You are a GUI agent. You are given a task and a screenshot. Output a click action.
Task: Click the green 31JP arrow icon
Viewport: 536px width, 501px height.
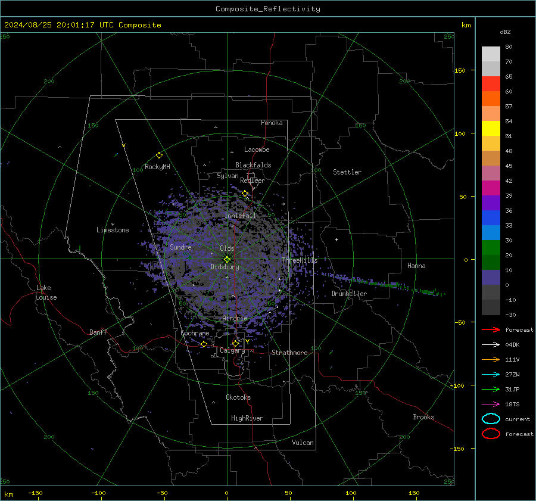[x=491, y=389]
